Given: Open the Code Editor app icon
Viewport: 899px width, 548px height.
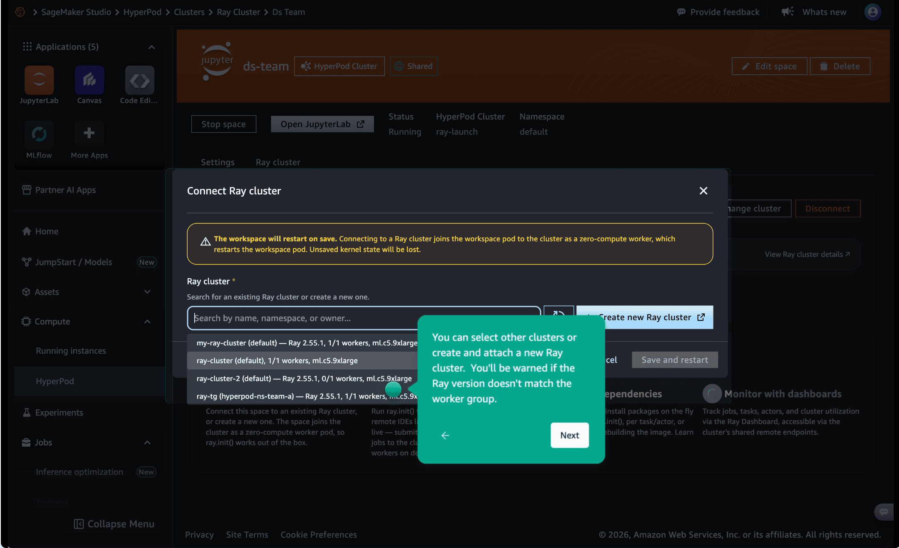Looking at the screenshot, I should [x=139, y=80].
